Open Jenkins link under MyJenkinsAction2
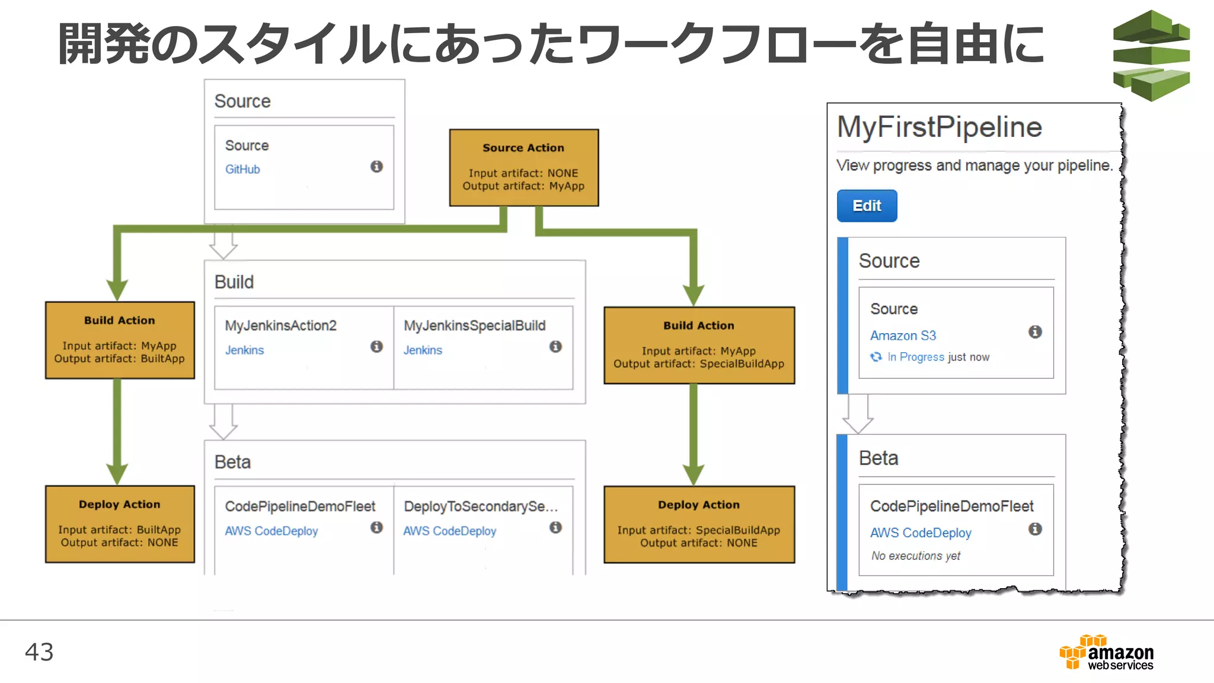The width and height of the screenshot is (1214, 683). pos(244,350)
